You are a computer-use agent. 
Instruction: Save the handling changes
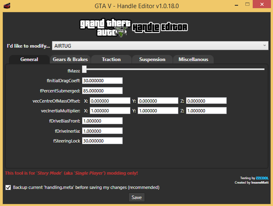(136, 197)
